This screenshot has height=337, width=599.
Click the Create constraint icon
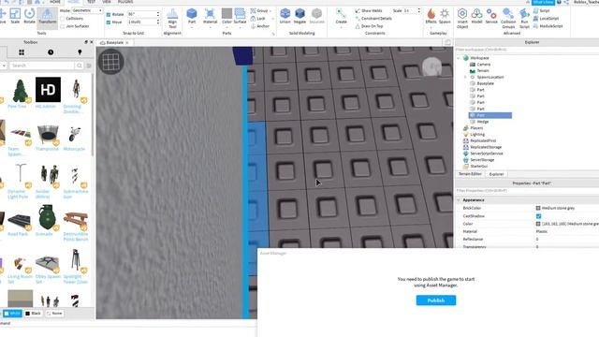tap(341, 17)
